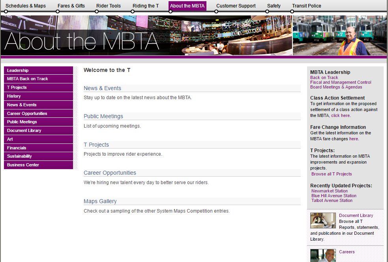Click the 'Recently Updated Projects:' heading

click(341, 185)
